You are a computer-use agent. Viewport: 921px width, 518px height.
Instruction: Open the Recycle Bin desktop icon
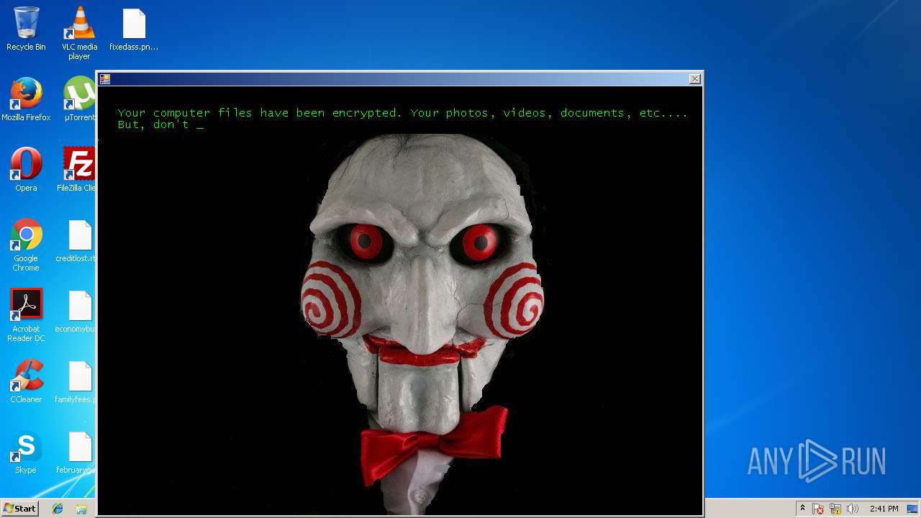click(x=26, y=29)
